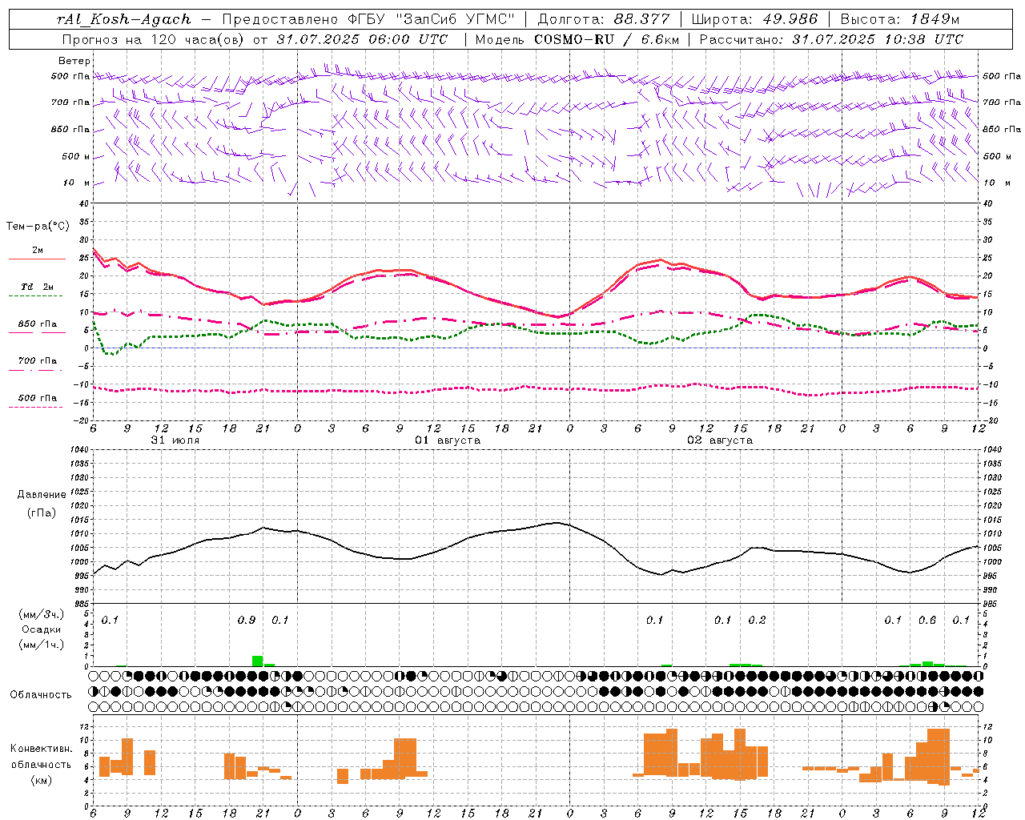
Task: Select the provider text ФГБУ "ЗапСиб УГМС"
Action: tap(431, 19)
